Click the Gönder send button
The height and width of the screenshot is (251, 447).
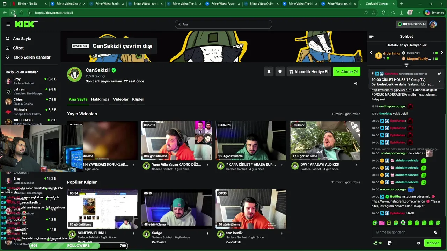tap(433, 243)
